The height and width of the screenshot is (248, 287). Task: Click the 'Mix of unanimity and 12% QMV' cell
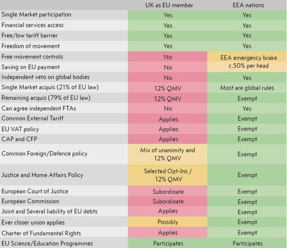click(x=167, y=154)
